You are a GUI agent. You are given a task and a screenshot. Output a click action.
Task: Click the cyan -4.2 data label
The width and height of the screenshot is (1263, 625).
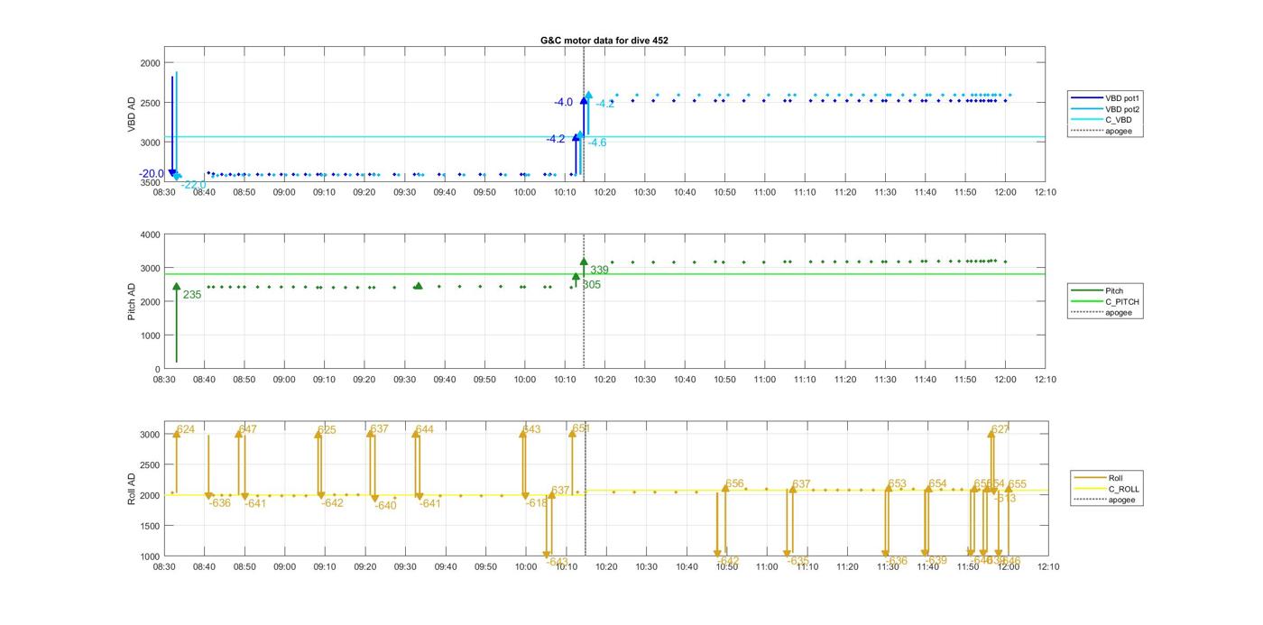pos(604,104)
